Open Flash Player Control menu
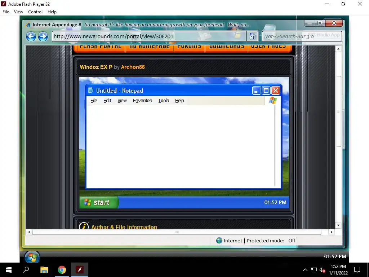This screenshot has width=369, height=277. point(35,12)
